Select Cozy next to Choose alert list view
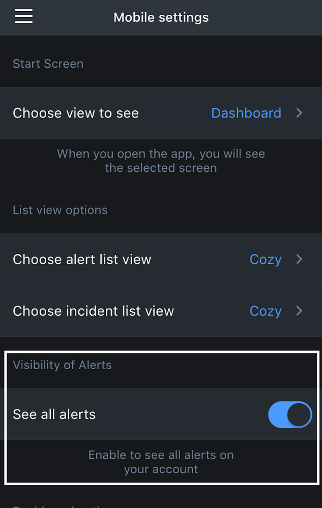This screenshot has width=322, height=508. tap(266, 259)
